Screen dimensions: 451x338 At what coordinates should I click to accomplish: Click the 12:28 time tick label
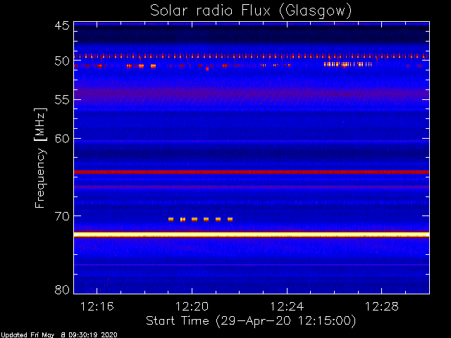[382, 306]
